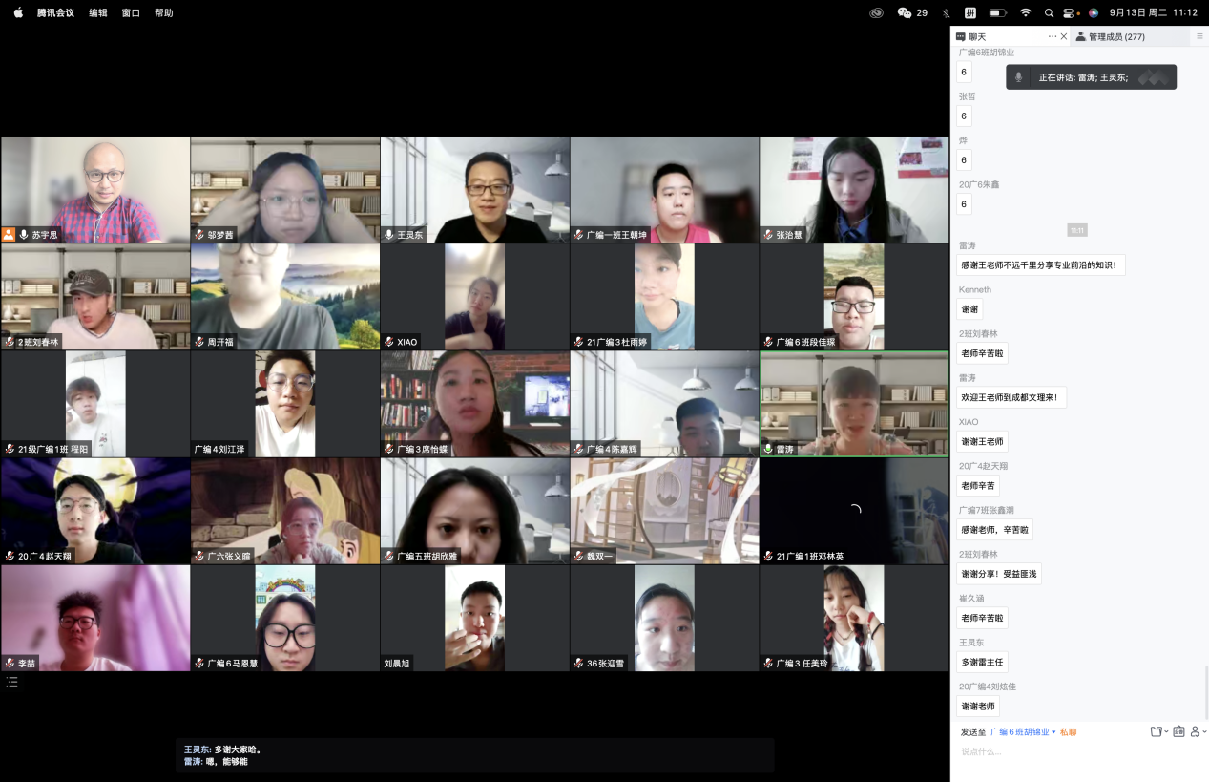
Task: Click the host badge icon on 苏宇恩's tile
Action: click(9, 234)
